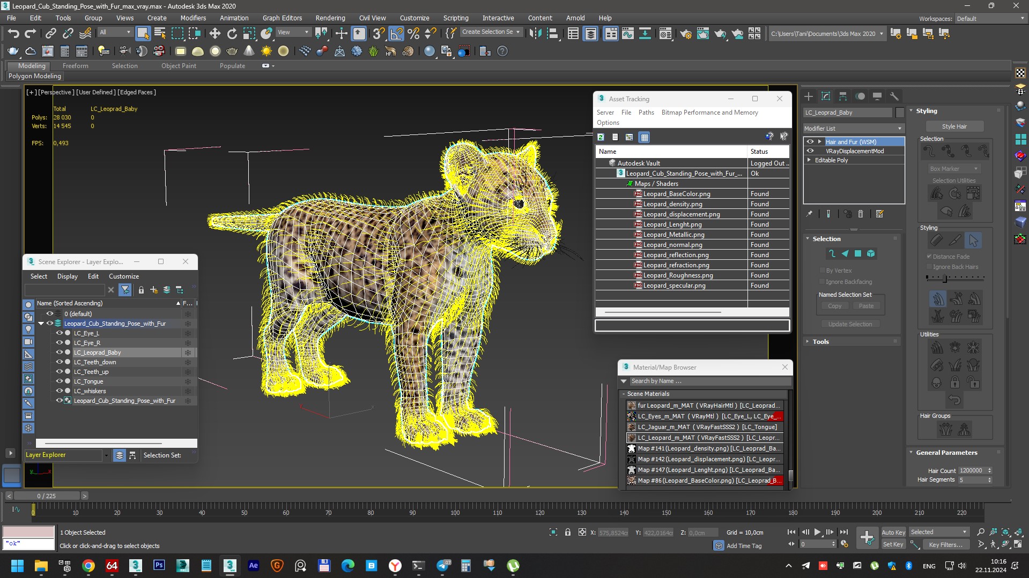Select the Select and Rotate tool
The image size is (1029, 578).
coord(232,34)
